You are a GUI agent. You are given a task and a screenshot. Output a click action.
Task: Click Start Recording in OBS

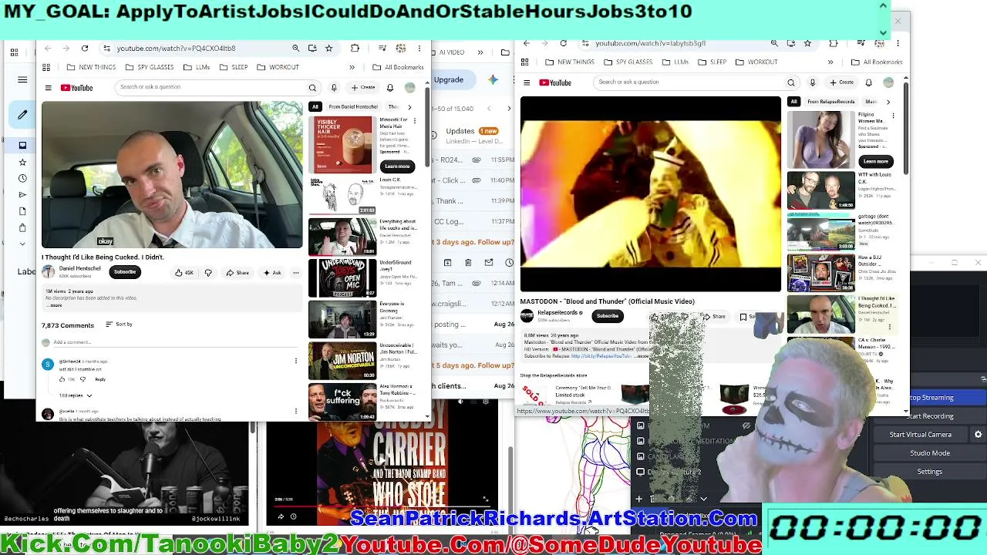929,416
